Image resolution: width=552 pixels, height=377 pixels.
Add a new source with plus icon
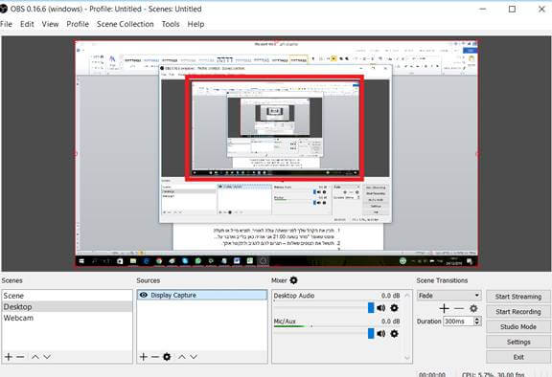pos(144,357)
